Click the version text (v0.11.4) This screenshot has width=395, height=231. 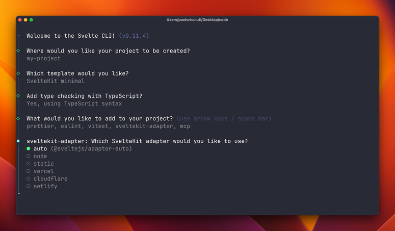134,36
